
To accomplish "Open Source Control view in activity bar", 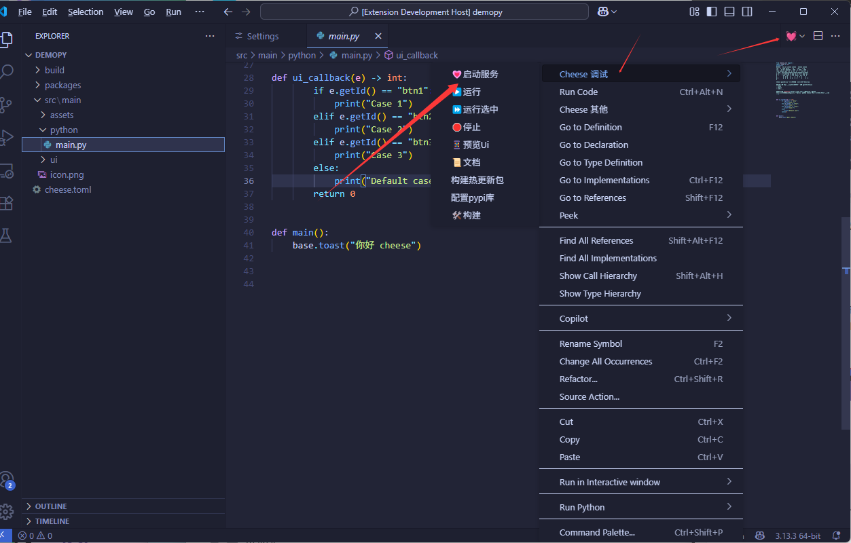I will pyautogui.click(x=7, y=104).
